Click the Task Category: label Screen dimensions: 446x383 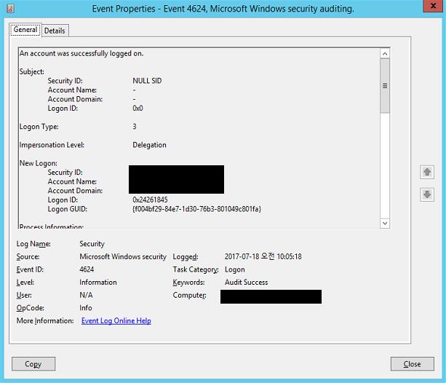(196, 269)
